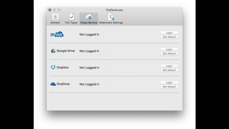Click the Preferences window title

pos(114,10)
